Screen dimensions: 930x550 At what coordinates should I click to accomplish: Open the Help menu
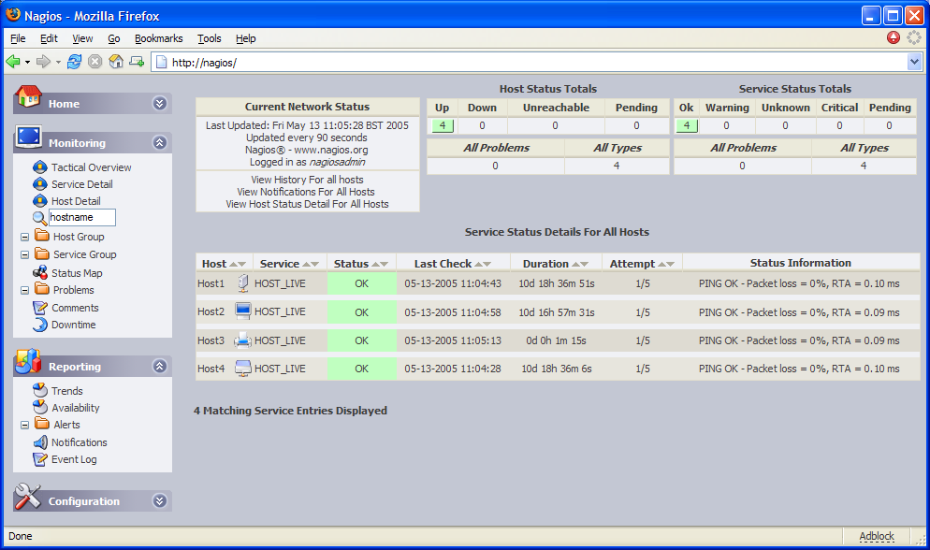(245, 38)
